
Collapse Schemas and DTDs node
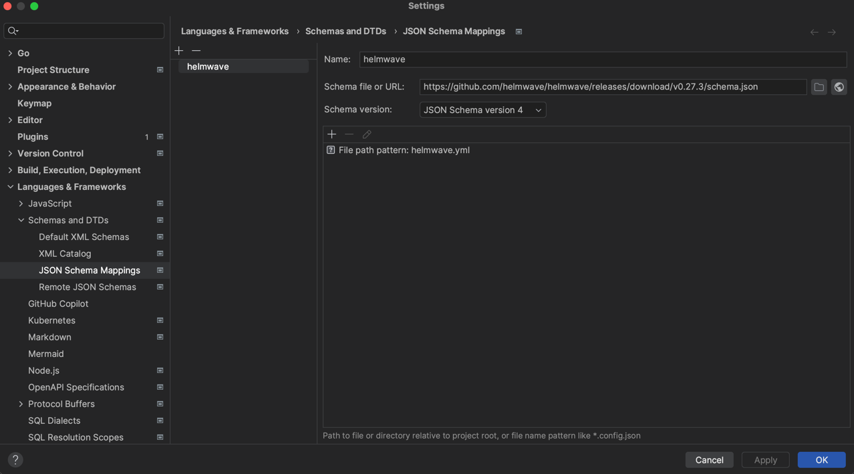[21, 220]
